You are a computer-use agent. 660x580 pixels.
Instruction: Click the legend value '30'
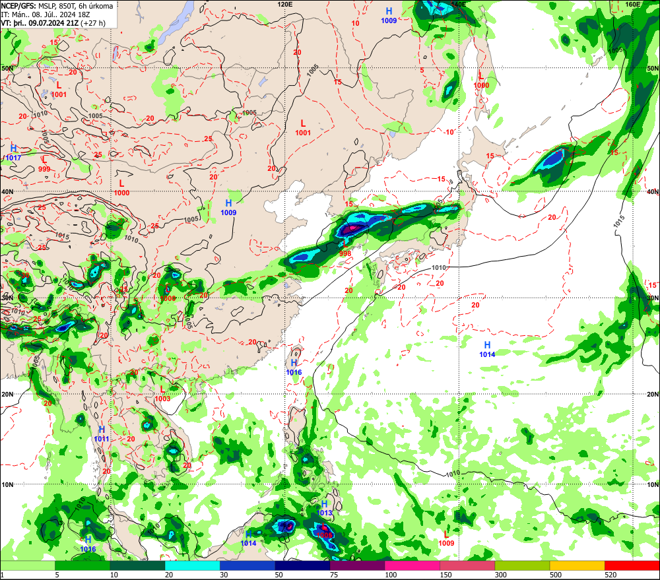[x=224, y=575]
